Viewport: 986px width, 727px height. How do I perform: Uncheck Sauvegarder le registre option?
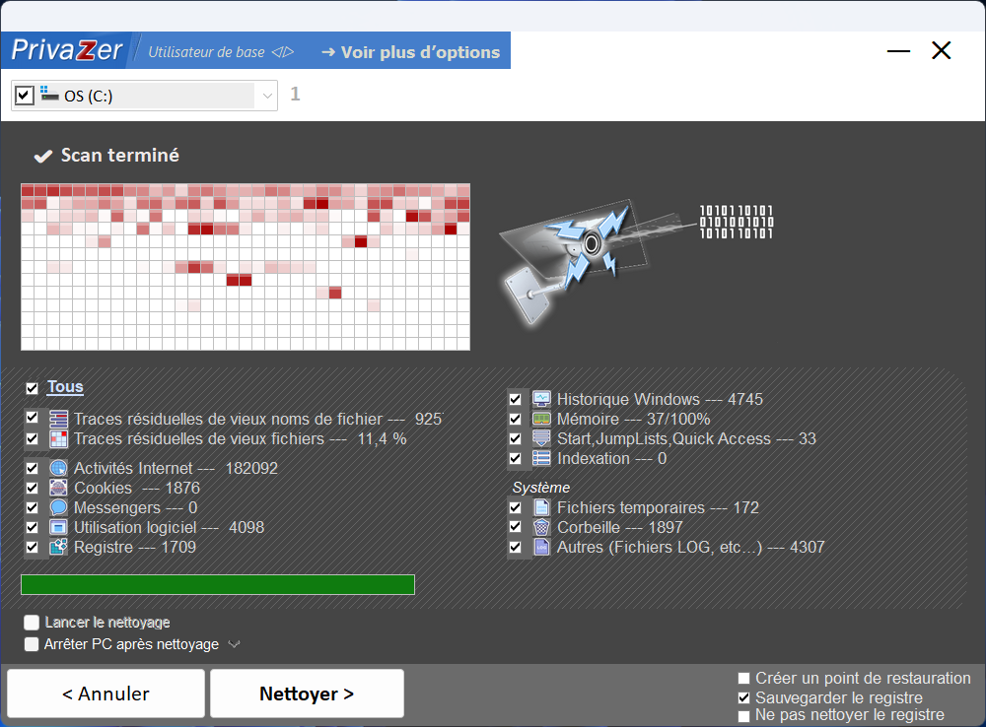[744, 697]
